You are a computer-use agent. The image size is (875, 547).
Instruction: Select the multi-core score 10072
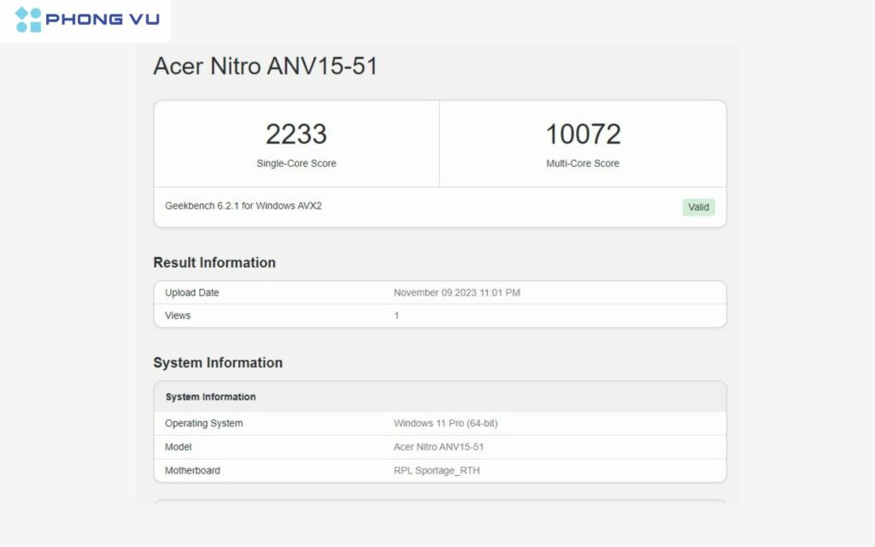583,134
